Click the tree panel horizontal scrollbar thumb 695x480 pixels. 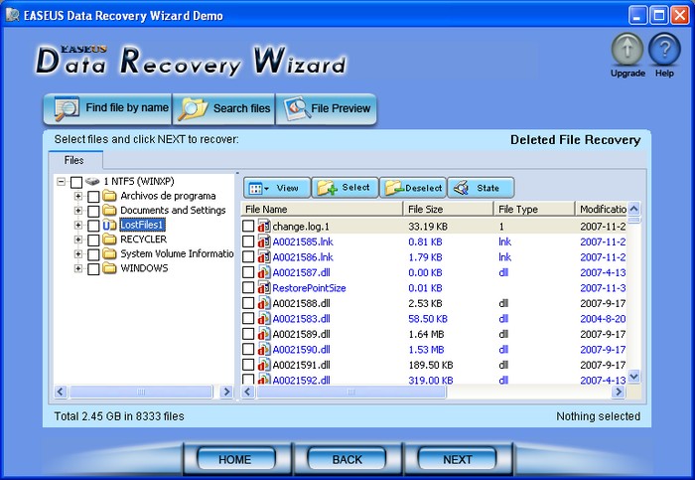pos(141,392)
